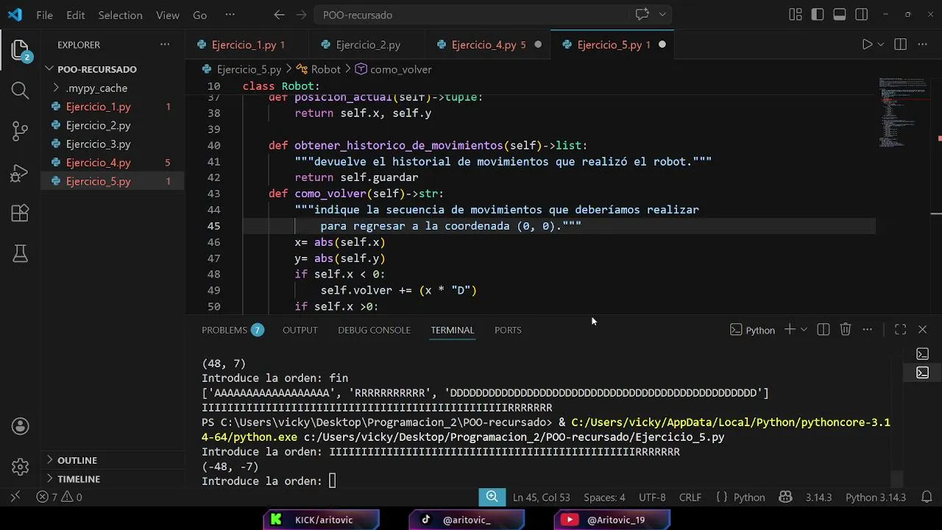Create a new terminal with plus icon
Screen dimensions: 942x530
[789, 330]
